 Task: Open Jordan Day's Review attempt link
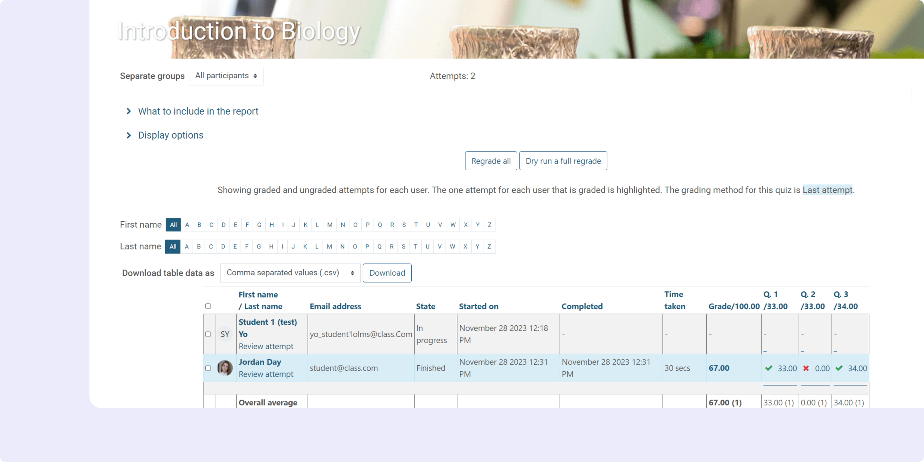[x=266, y=374]
